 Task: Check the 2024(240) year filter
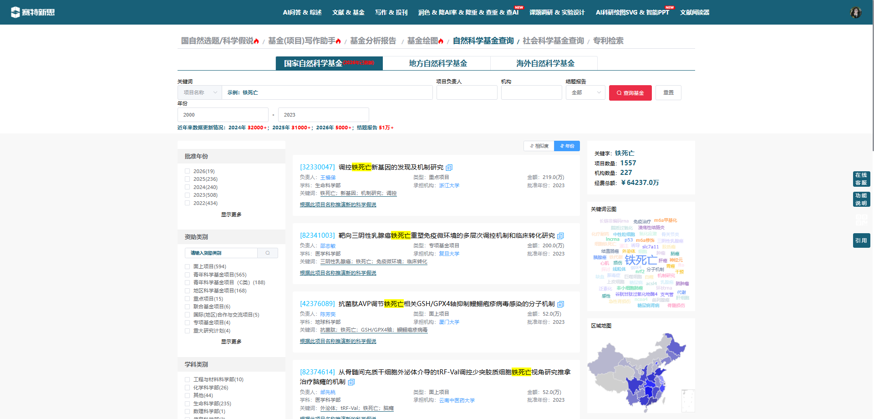point(187,187)
